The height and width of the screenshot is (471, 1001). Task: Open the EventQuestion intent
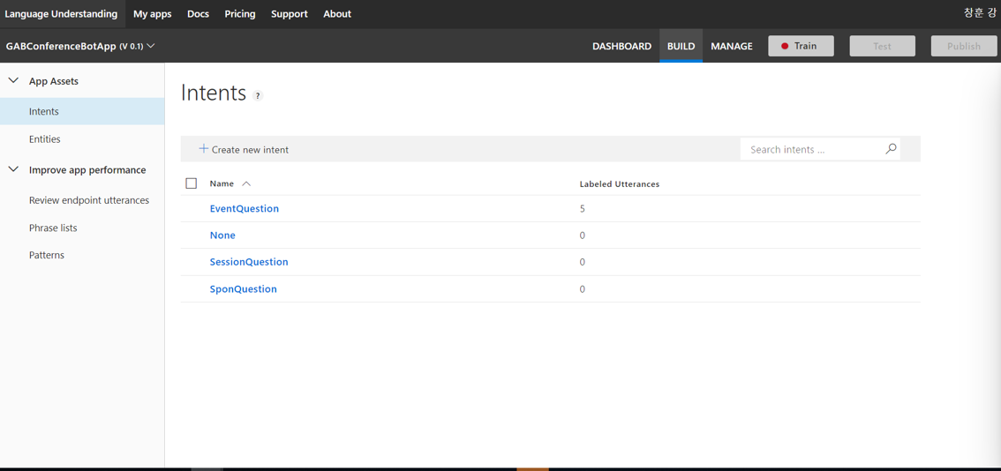point(245,209)
